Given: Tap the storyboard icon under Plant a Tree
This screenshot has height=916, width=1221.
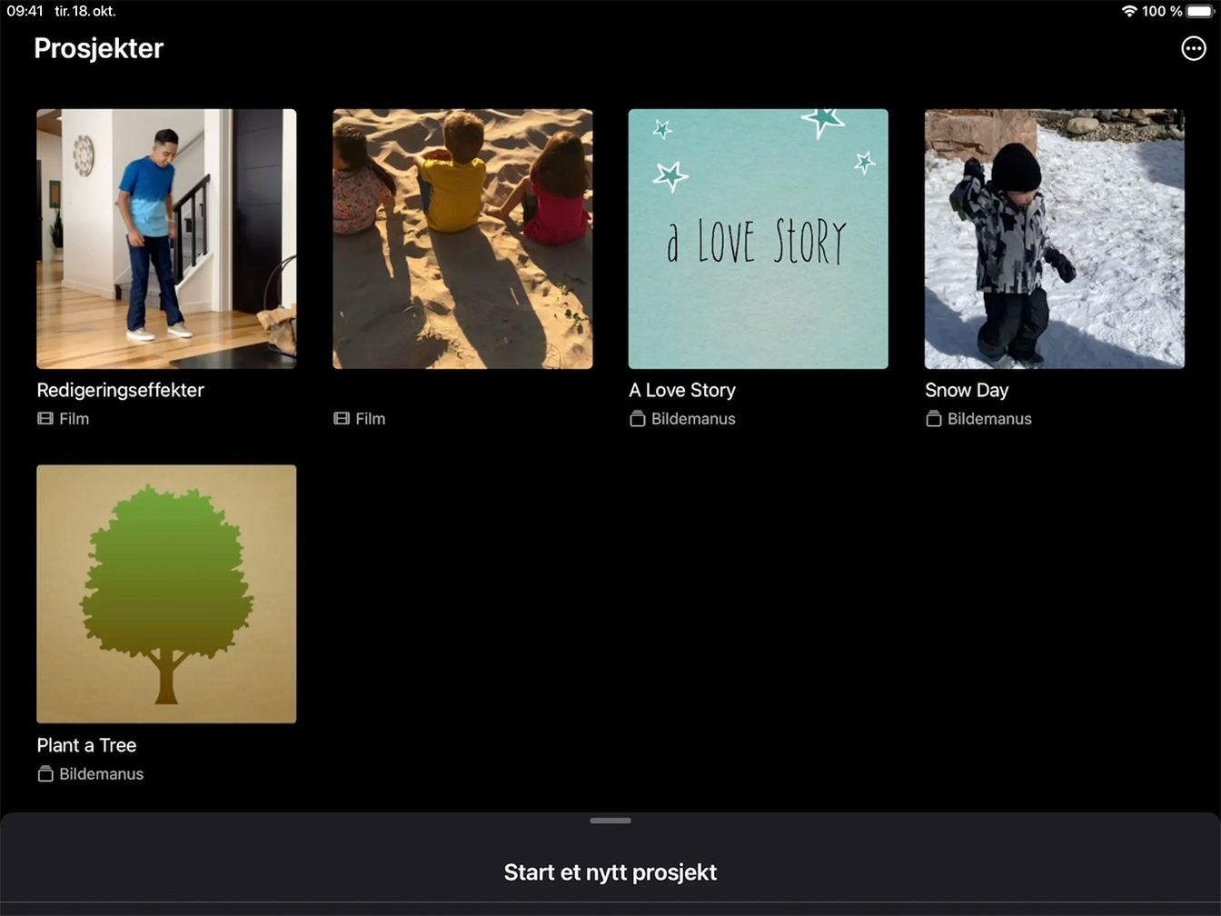Looking at the screenshot, I should 45,774.
